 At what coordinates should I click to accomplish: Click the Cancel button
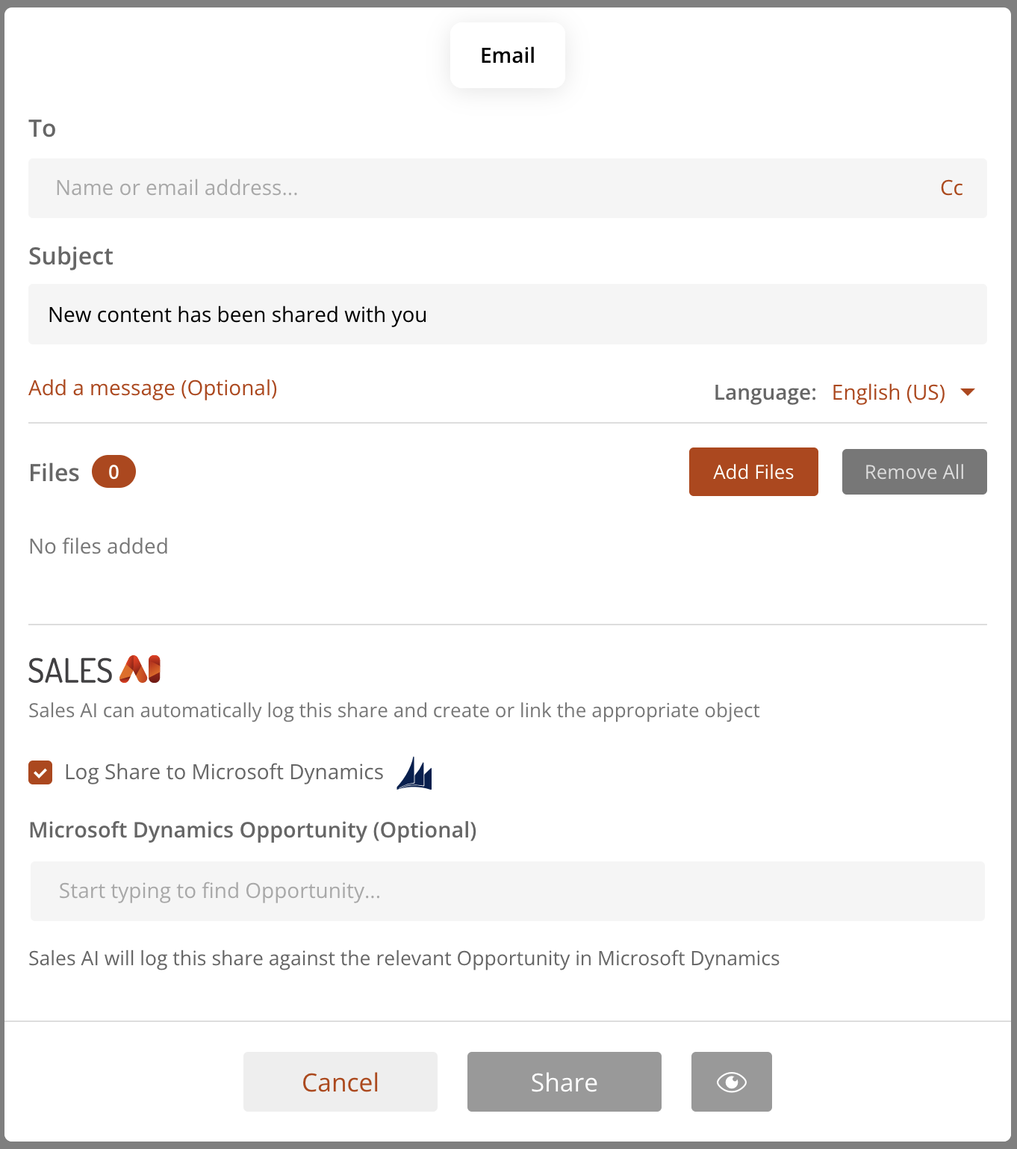pos(340,1082)
